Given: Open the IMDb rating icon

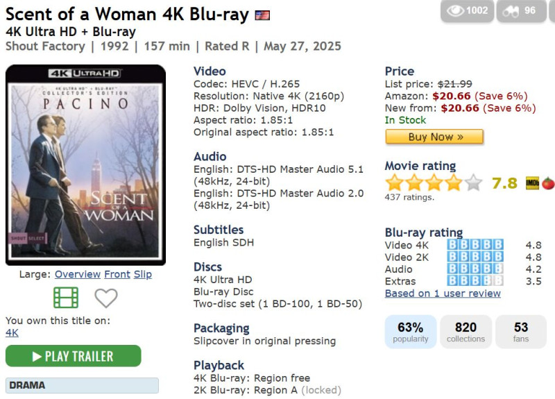Looking at the screenshot, I should [x=532, y=183].
